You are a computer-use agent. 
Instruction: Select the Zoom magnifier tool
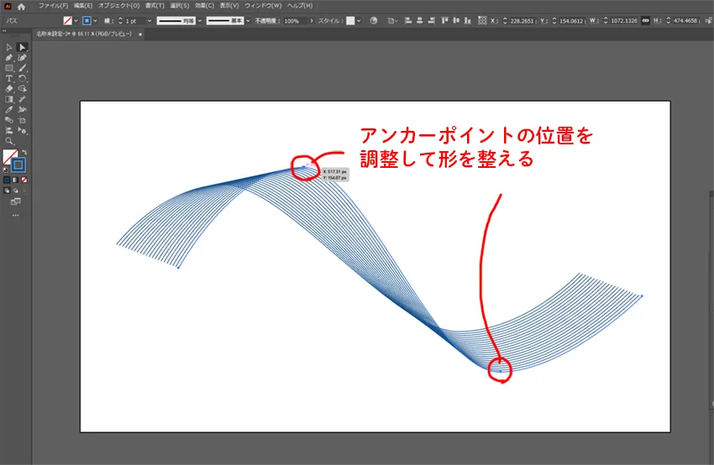tap(9, 141)
